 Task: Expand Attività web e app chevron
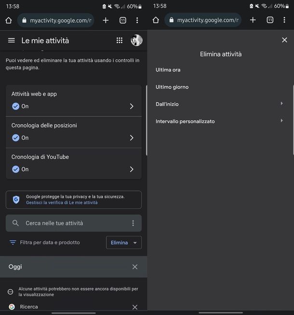pos(132,106)
